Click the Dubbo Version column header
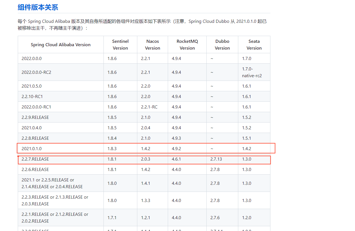 coord(222,45)
